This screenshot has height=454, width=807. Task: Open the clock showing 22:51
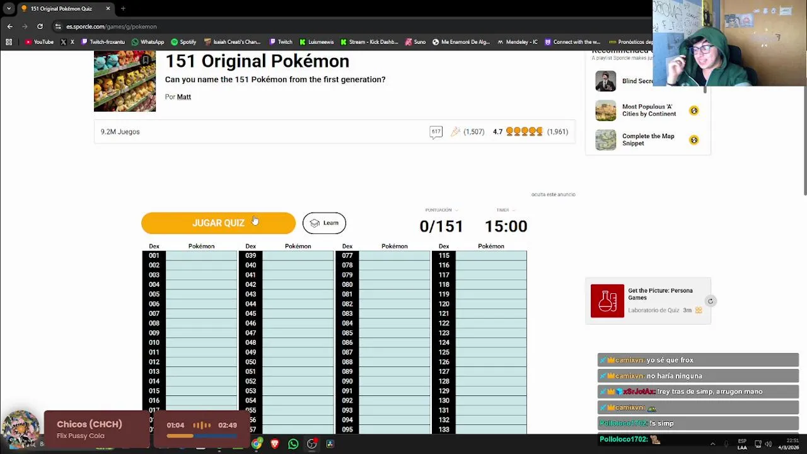788,444
